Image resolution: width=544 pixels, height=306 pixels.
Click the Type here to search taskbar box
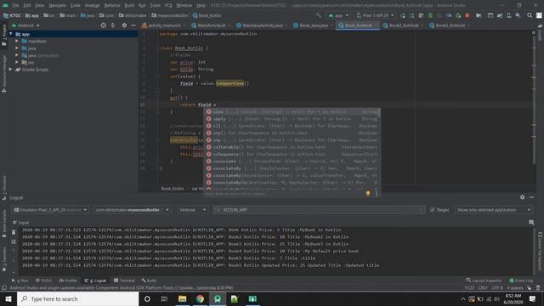[77, 298]
